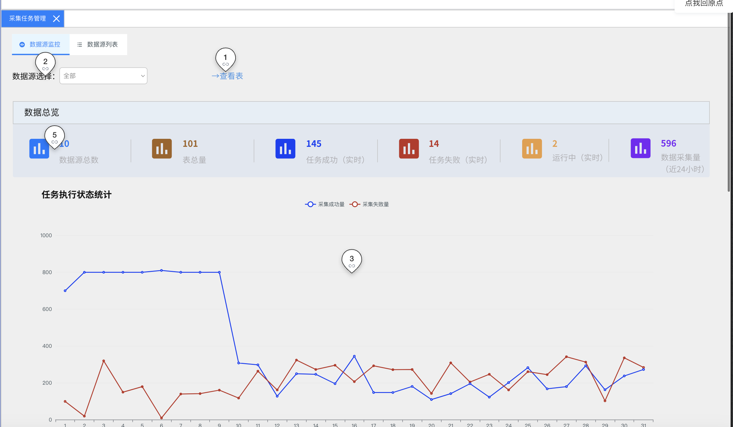Click the blue 数据源总数 chart icon

point(39,148)
